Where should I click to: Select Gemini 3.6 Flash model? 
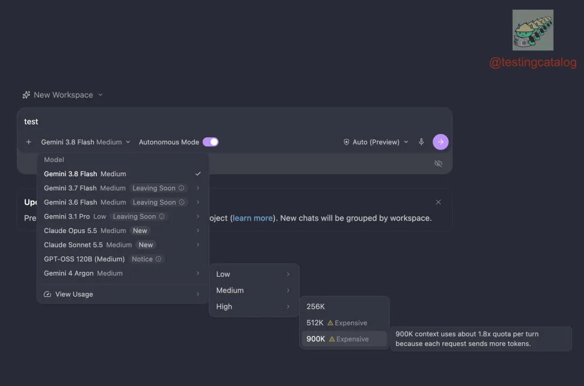(x=123, y=202)
